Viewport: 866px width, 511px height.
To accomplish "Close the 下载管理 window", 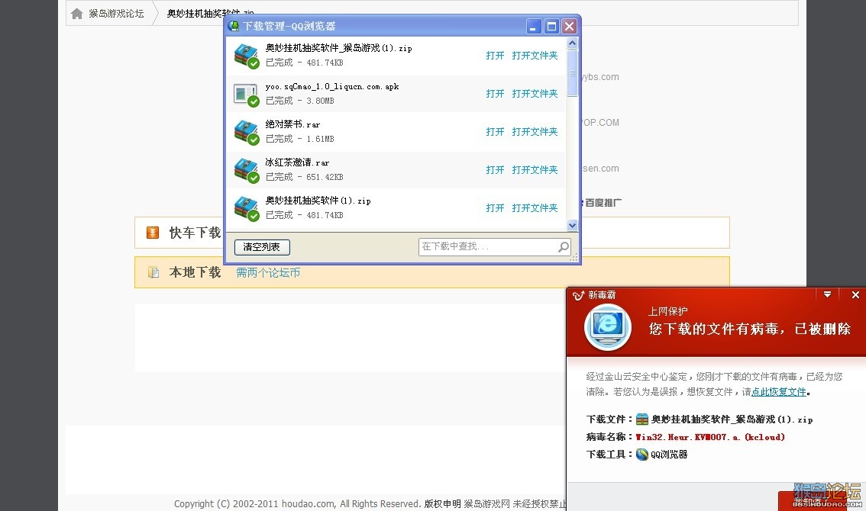I will (x=569, y=26).
